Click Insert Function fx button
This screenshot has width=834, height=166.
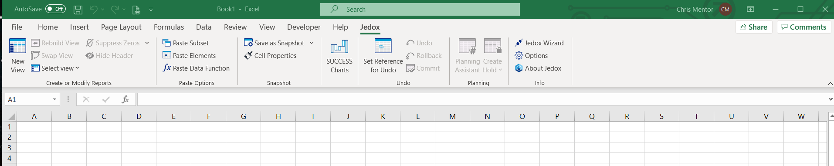pyautogui.click(x=125, y=99)
